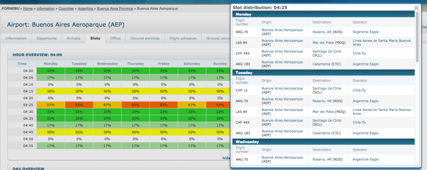Viewport: 427px width, 170px height.
Task: Open Buenos Aires Province breadcrumb link
Action: point(115,8)
